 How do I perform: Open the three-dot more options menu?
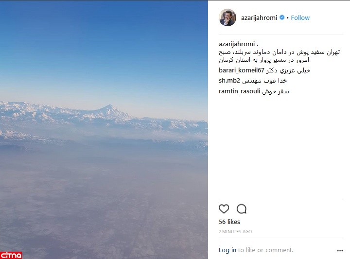pyautogui.click(x=340, y=251)
